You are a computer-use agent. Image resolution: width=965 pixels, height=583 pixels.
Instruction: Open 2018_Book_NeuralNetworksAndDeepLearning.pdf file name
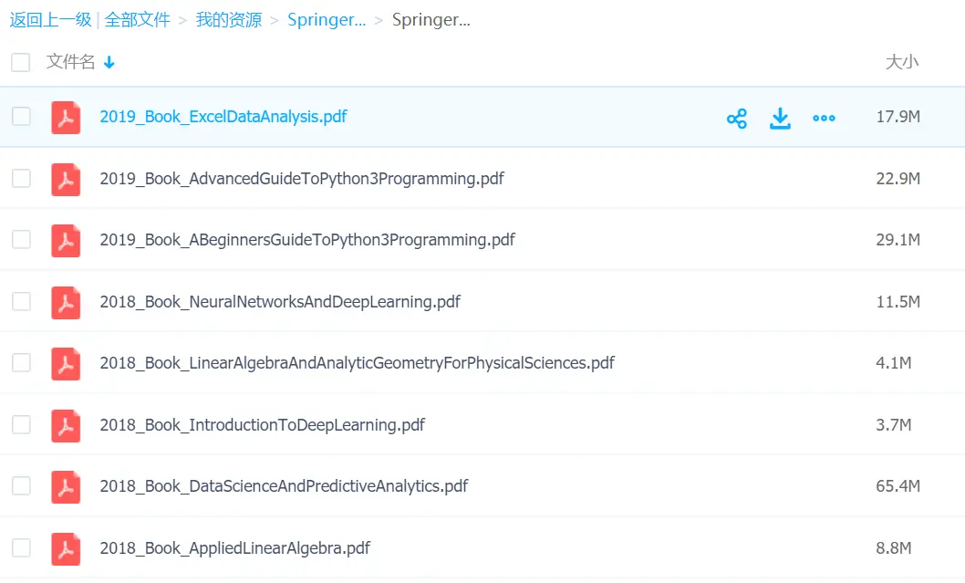coord(280,302)
